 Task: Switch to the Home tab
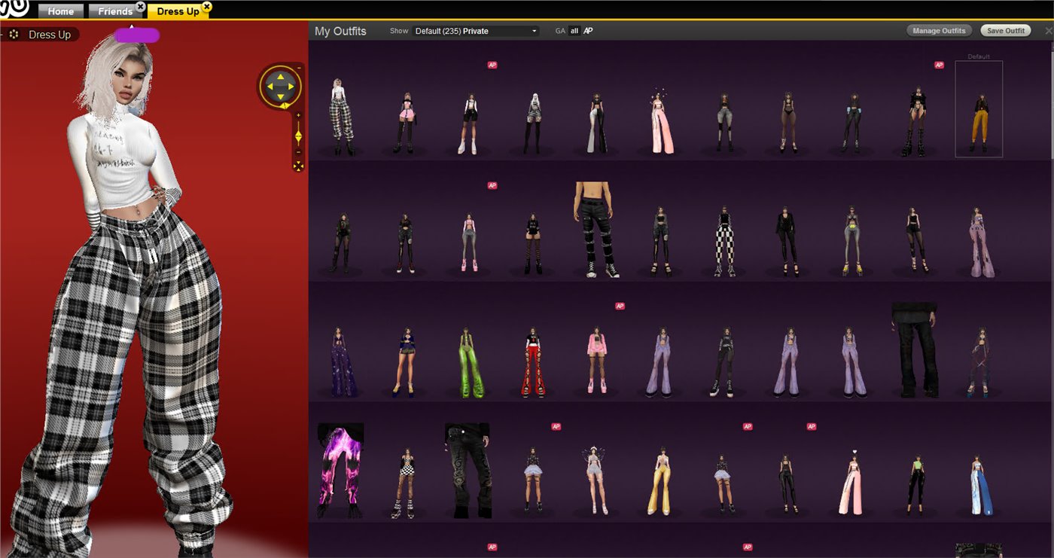click(x=61, y=11)
